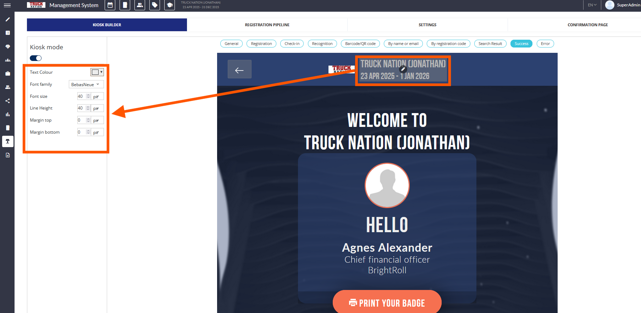Open the Font family dropdown
This screenshot has height=313, width=641.
pyautogui.click(x=86, y=84)
